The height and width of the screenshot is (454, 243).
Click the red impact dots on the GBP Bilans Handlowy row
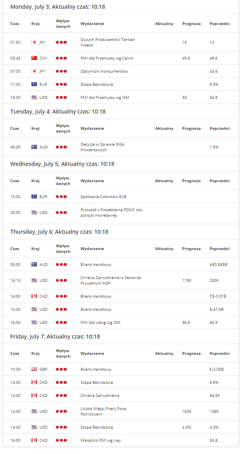pos(62,369)
